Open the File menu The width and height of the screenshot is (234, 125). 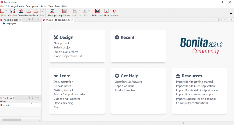coord(2,6)
